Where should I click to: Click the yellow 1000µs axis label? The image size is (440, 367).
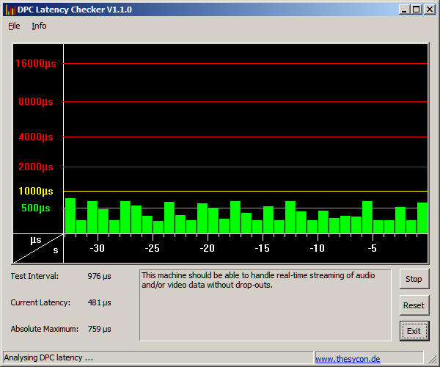pyautogui.click(x=36, y=192)
